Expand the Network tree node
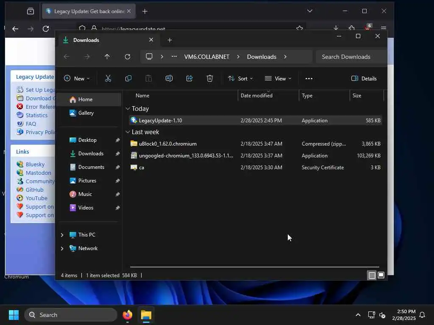This screenshot has height=325, width=434. (x=62, y=248)
